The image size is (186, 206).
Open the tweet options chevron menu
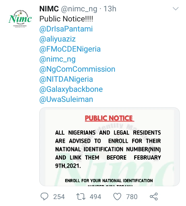coord(176,9)
